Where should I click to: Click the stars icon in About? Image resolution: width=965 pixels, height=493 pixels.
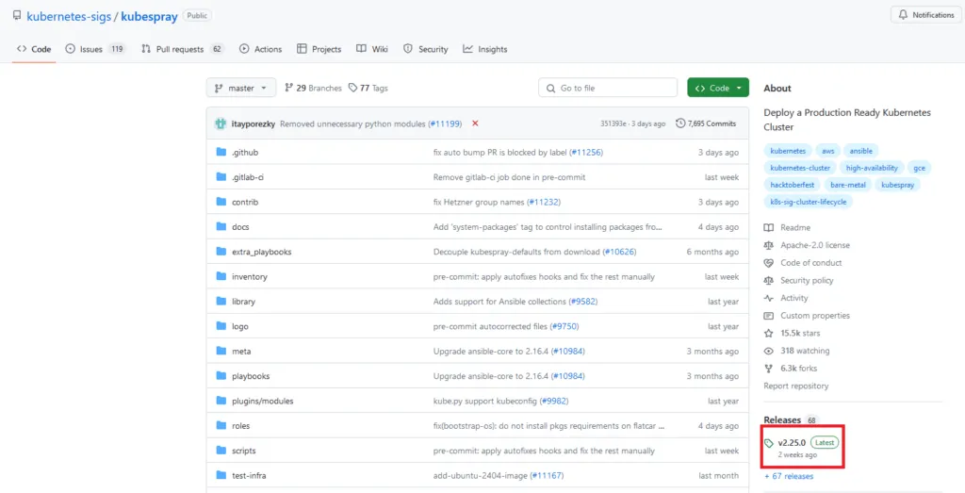pos(768,333)
